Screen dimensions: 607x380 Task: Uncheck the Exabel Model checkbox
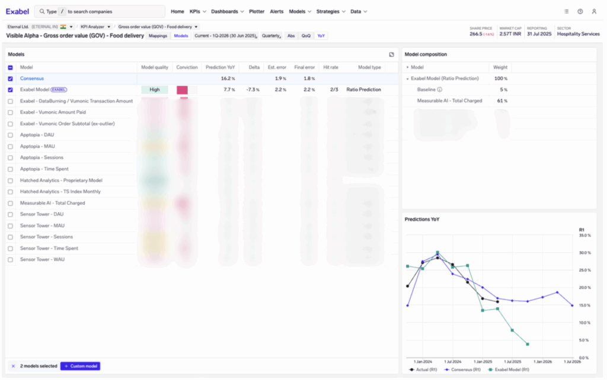[11, 90]
